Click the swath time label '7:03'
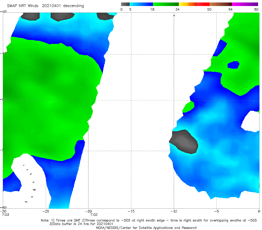The width and height of the screenshot is (262, 230). pos(5,215)
